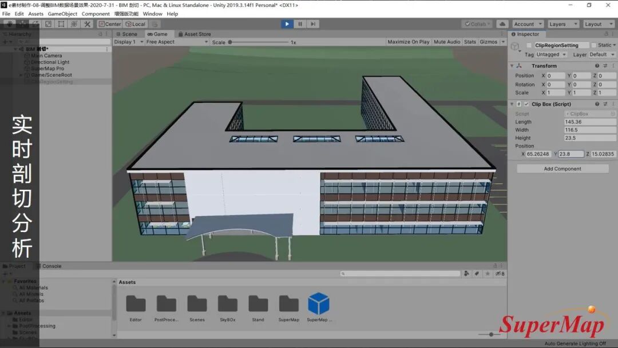Open the Assets menu
Viewport: 618px width, 348px height.
[x=36, y=14]
